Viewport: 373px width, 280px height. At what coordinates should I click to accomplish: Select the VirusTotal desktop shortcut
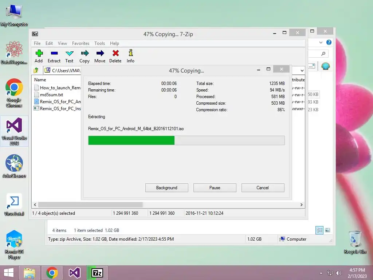tap(14, 204)
